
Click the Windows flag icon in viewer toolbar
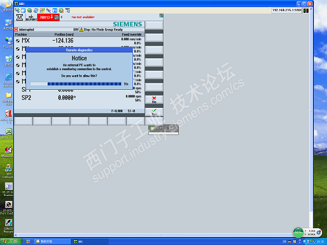pos(42,10)
